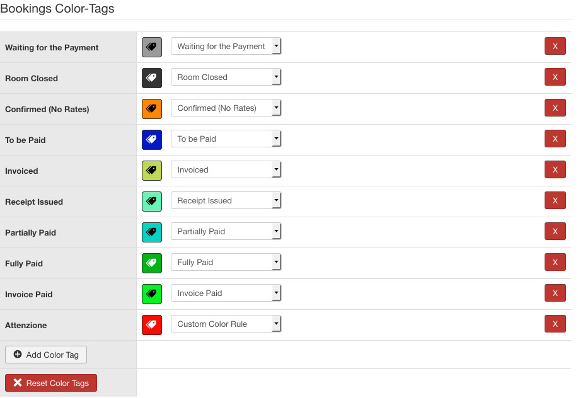Screen dimensions: 578x398
Task: Click the mint tag icon for Receipt Issued
Action: point(152,201)
